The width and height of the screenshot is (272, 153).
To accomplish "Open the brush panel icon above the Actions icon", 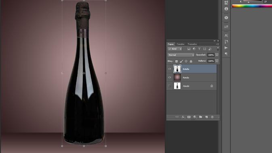I will click(226, 41).
